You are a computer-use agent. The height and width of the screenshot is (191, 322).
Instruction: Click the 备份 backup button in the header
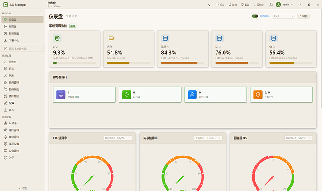pos(233,5)
